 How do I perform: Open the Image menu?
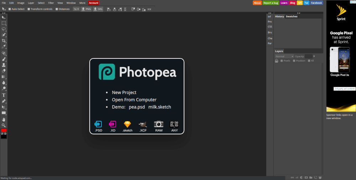(x=21, y=3)
